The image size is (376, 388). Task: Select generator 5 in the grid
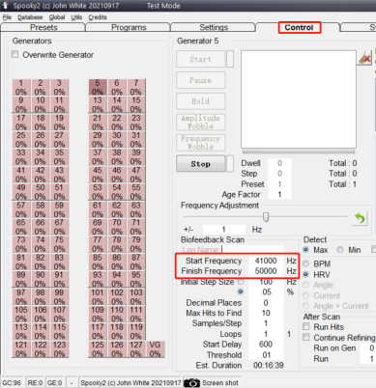[x=98, y=87]
